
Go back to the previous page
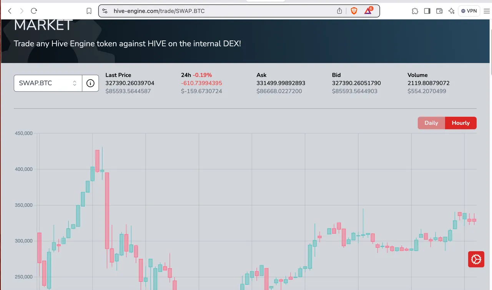point(10,11)
